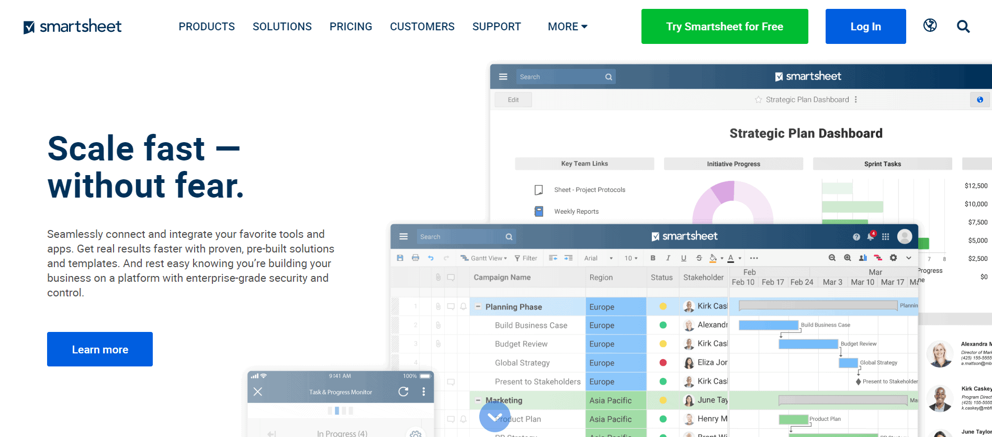The width and height of the screenshot is (992, 437).
Task: Click the Save icon in the sheet toolbar
Action: tap(400, 258)
